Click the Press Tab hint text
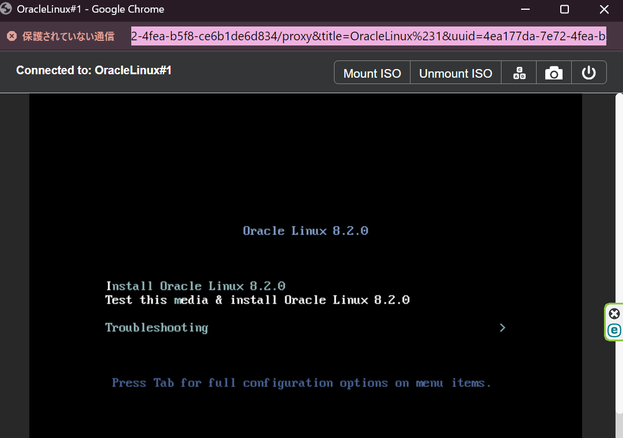 [301, 383]
